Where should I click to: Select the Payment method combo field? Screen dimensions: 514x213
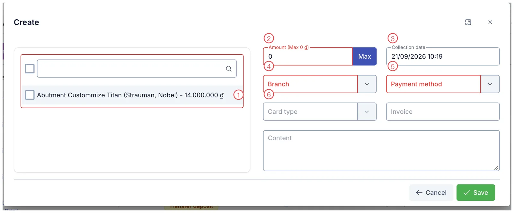pos(433,84)
